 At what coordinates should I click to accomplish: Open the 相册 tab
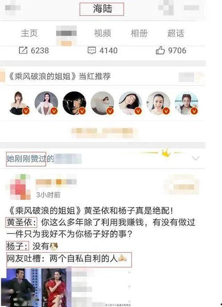139,33
